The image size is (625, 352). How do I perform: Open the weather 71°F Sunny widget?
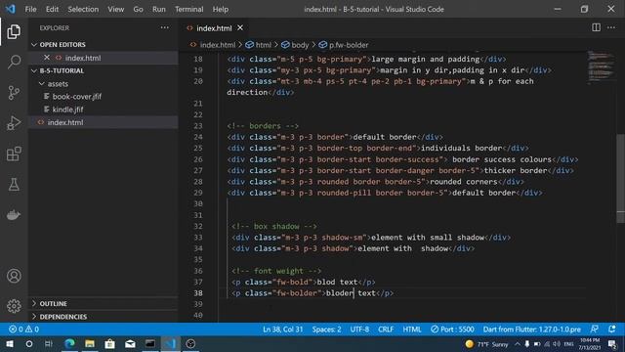[x=486, y=343]
